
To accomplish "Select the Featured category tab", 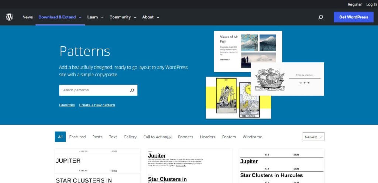I will 78,137.
